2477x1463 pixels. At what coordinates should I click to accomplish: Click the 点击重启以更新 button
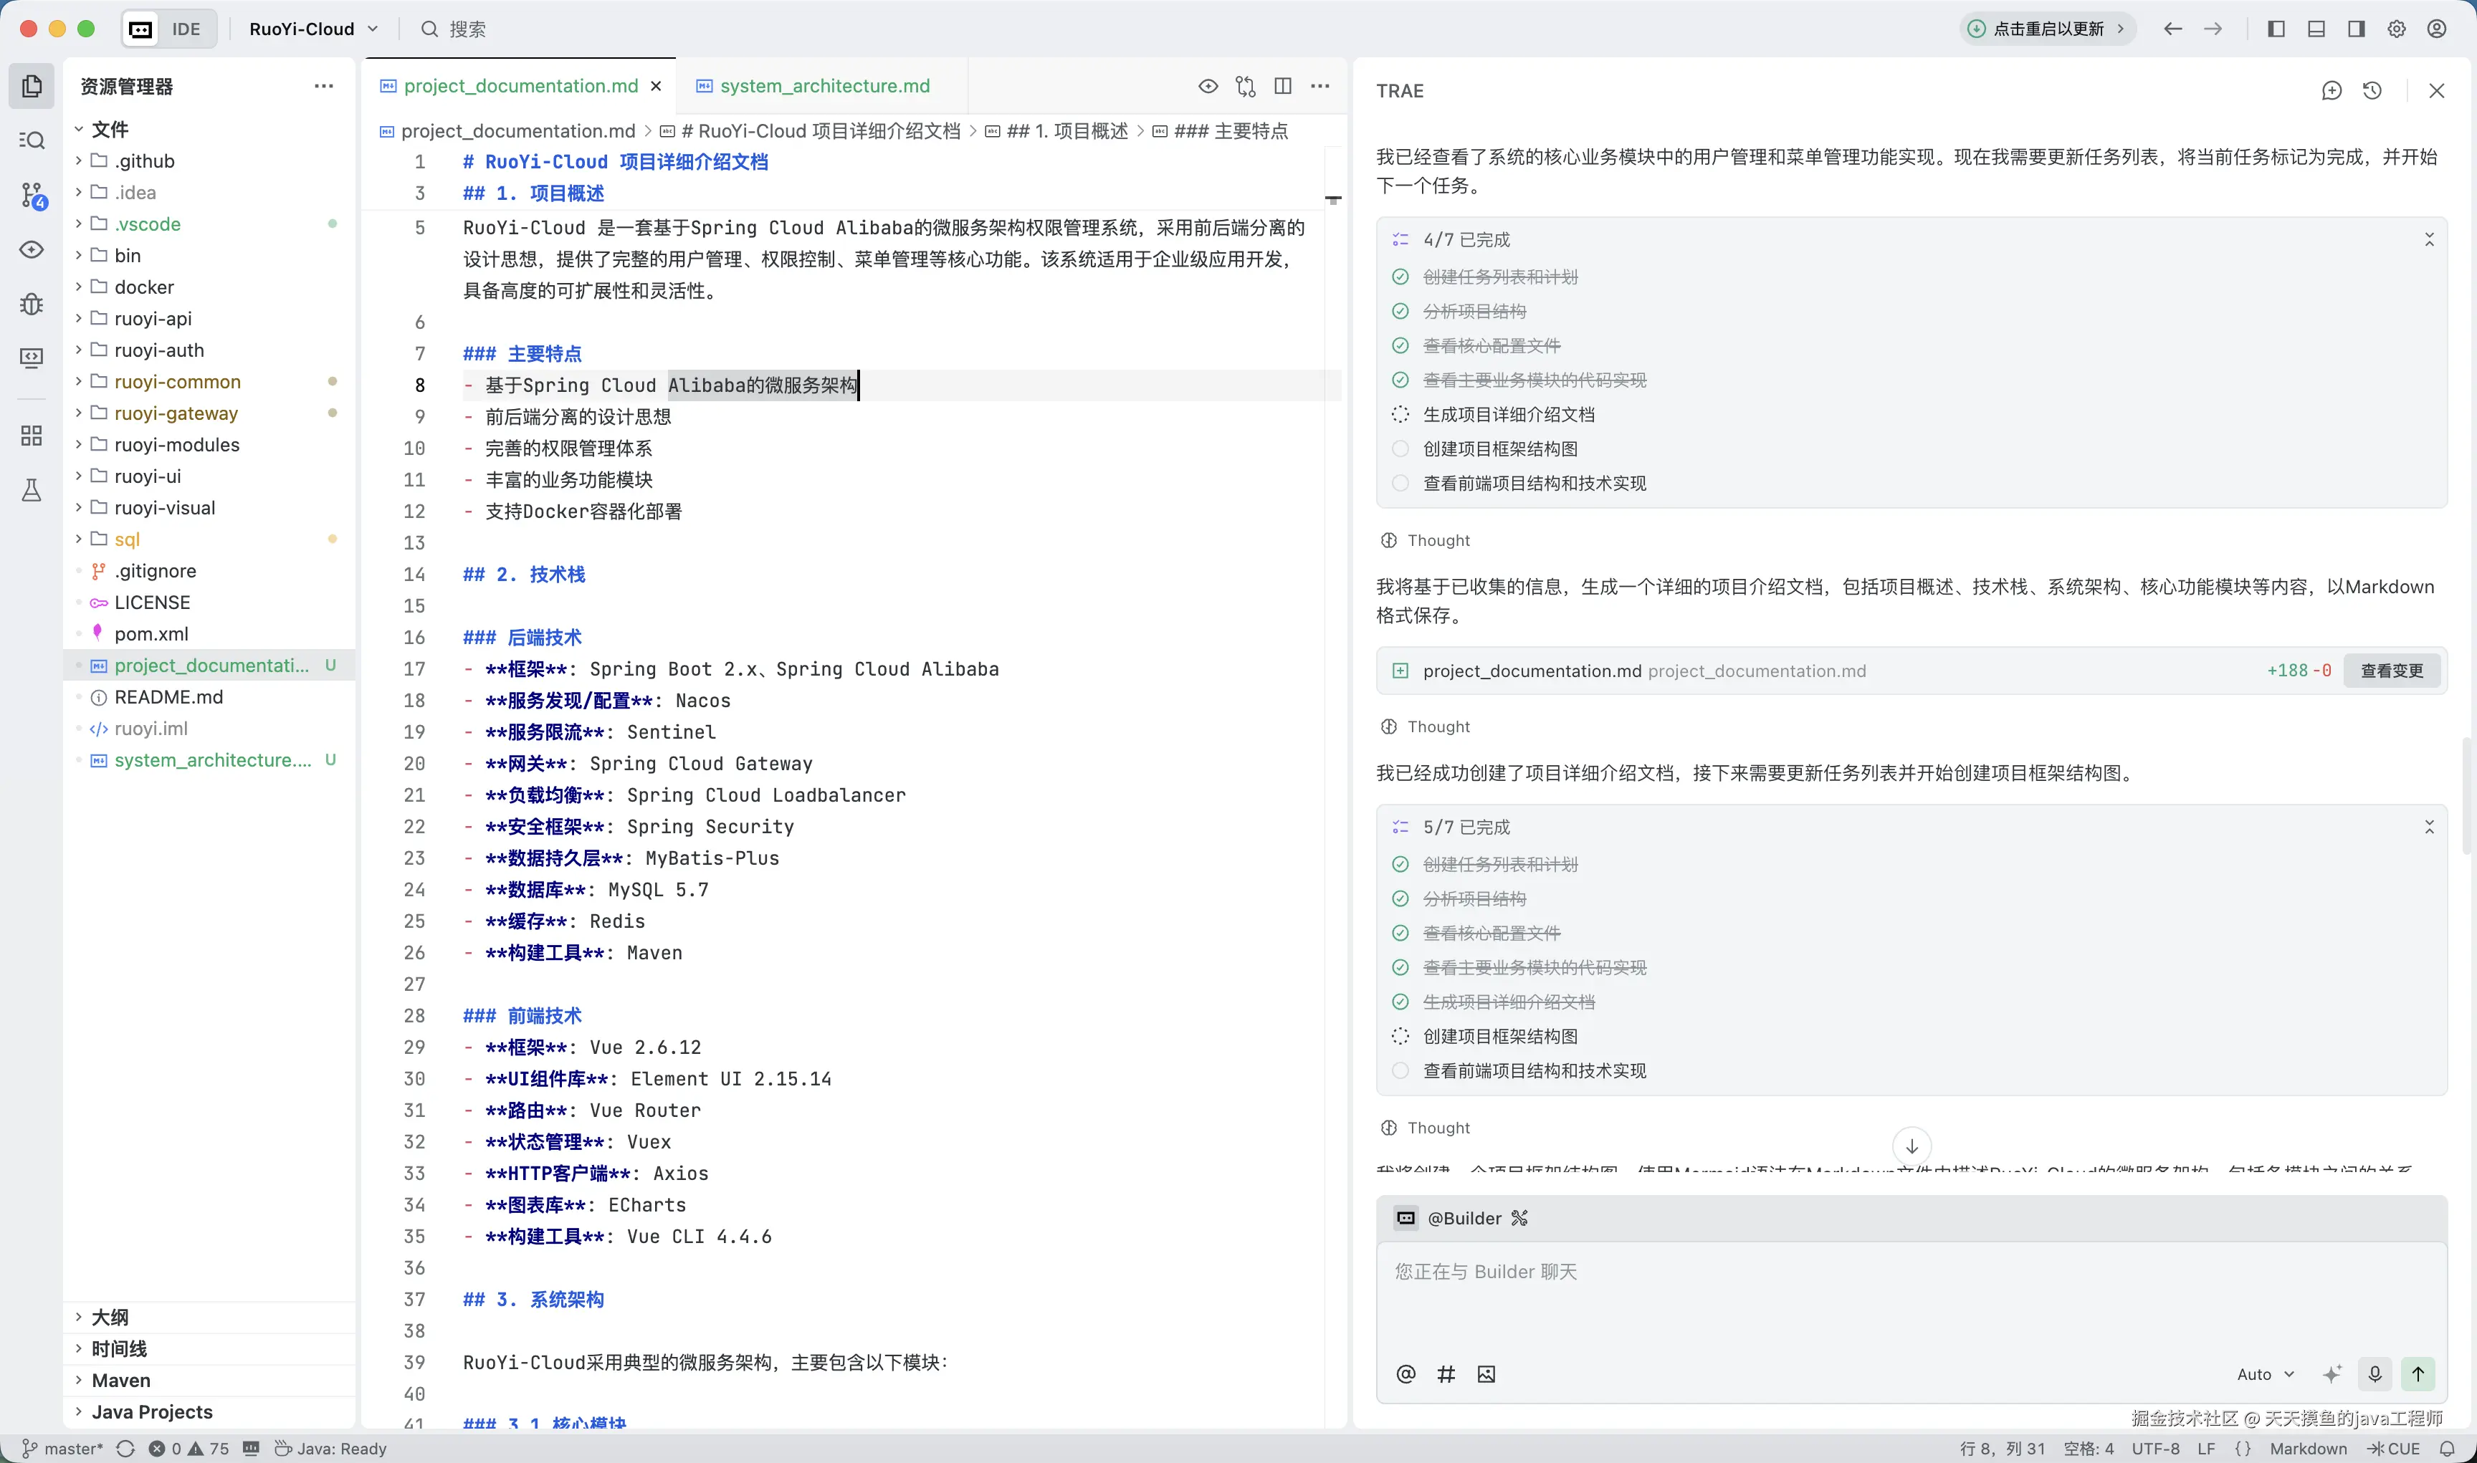2047,29
